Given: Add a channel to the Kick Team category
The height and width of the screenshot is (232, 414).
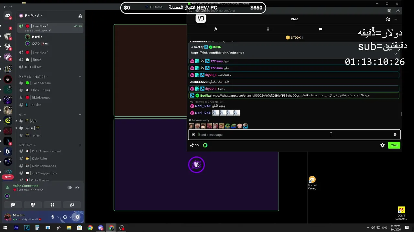Looking at the screenshot, I should pos(80,145).
